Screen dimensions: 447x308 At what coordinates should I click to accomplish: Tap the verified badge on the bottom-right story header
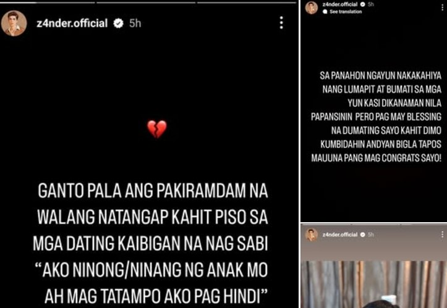(x=363, y=235)
